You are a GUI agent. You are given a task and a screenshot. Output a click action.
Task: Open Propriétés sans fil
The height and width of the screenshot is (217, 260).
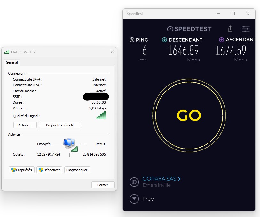(x=60, y=125)
